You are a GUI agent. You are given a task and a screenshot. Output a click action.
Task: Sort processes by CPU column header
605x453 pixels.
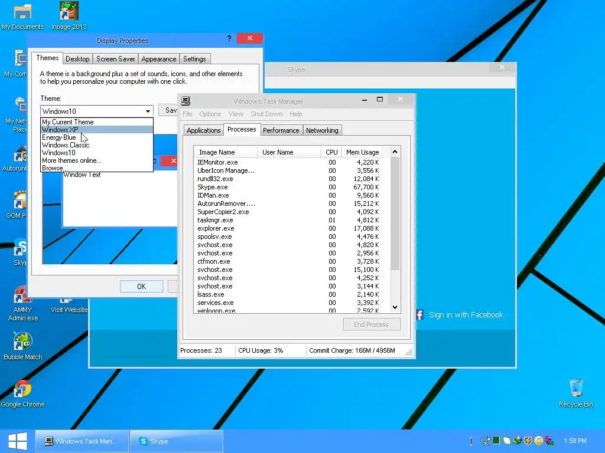331,152
